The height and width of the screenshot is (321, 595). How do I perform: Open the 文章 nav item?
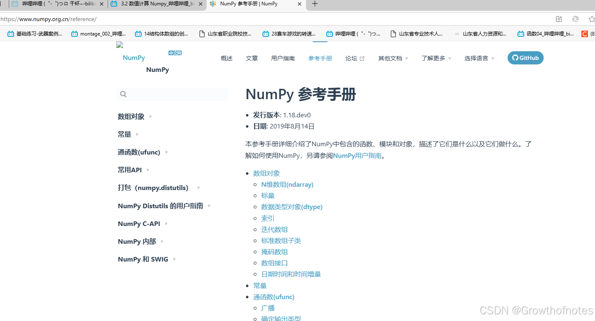point(252,58)
